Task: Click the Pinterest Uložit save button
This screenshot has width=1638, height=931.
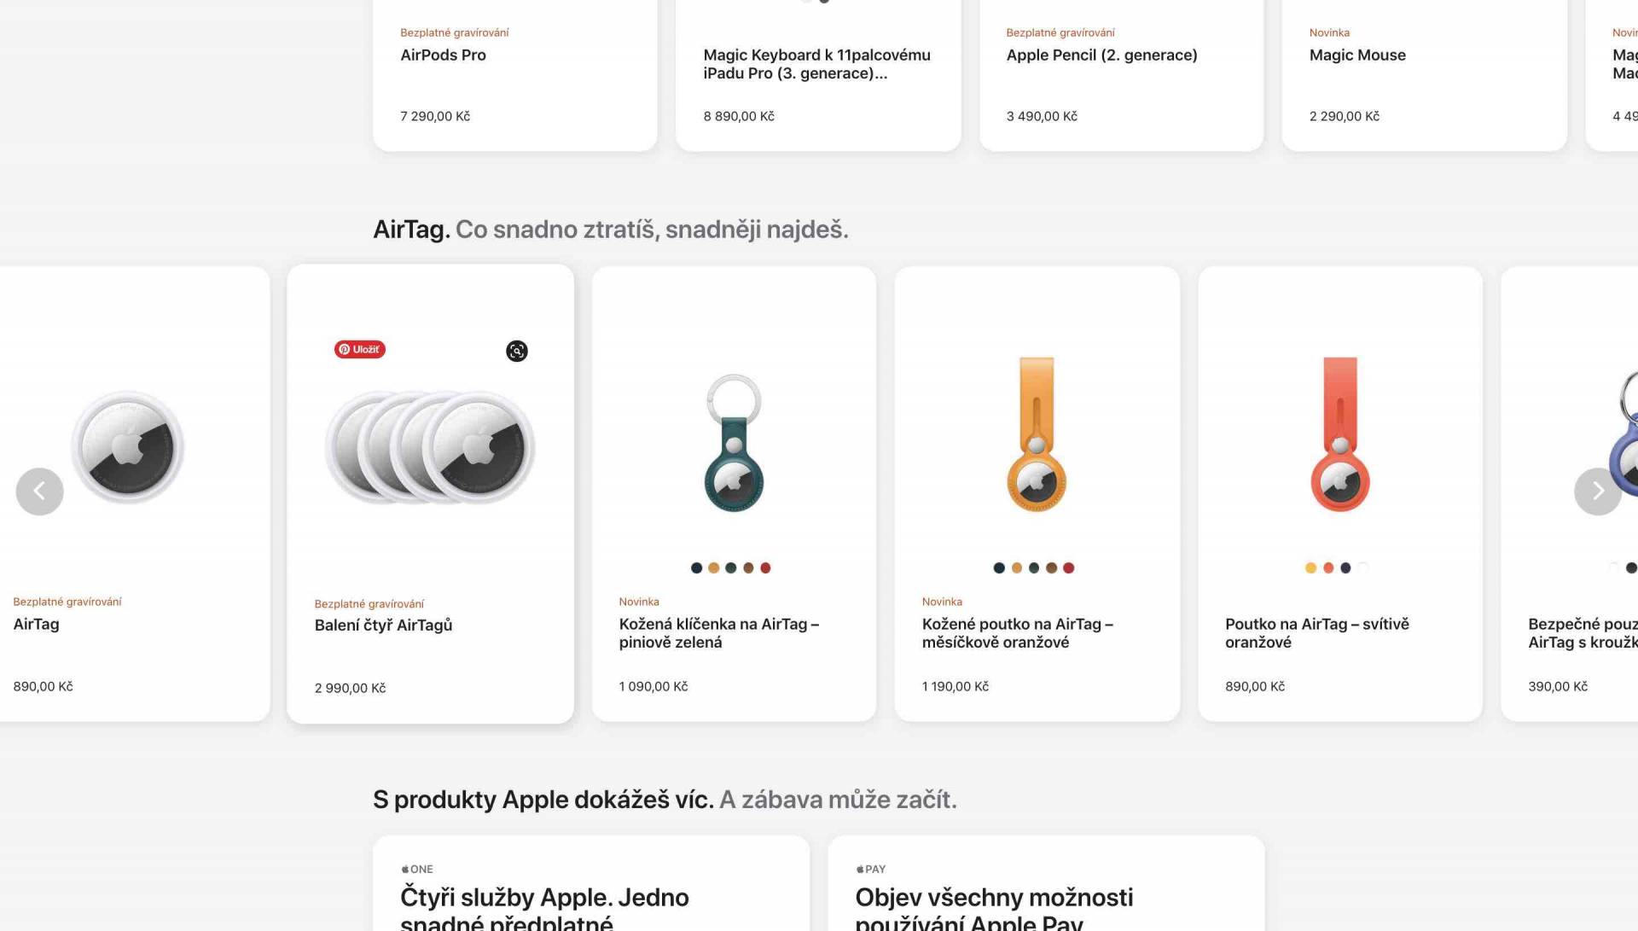Action: coord(359,349)
